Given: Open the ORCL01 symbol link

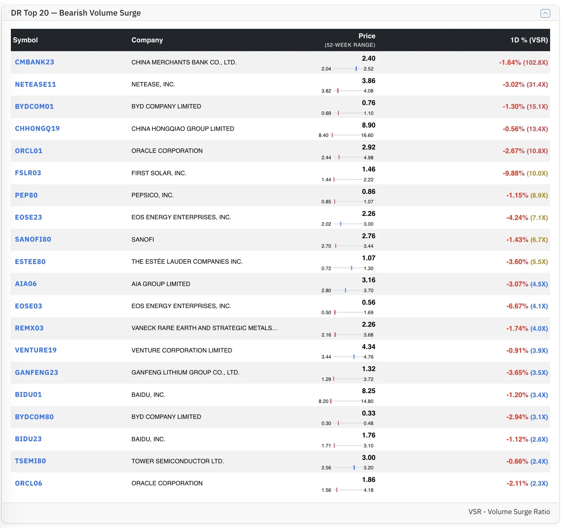Looking at the screenshot, I should coord(28,151).
